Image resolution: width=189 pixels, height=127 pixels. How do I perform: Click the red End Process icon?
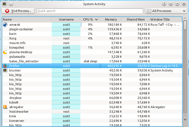7,11
